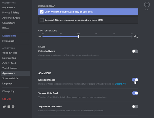Screen dimensions: 154x118
Task: Open Discord's Instagram page icon
Action: click(13, 107)
